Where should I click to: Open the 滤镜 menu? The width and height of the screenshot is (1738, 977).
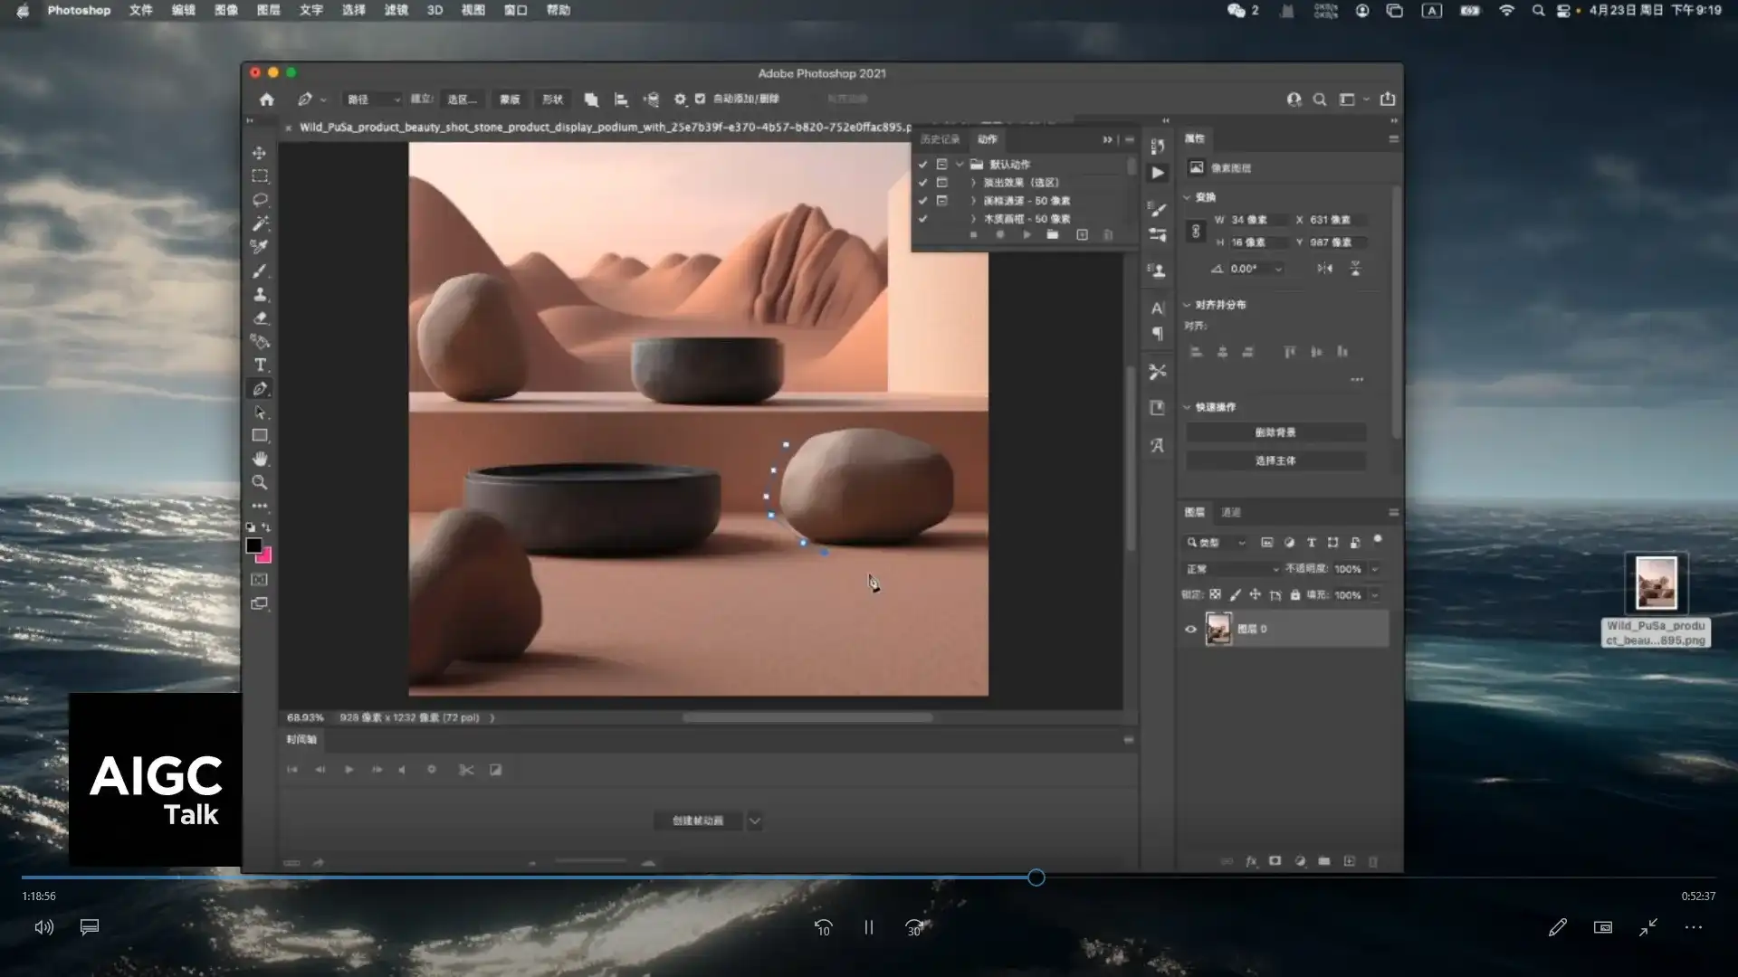coord(396,10)
